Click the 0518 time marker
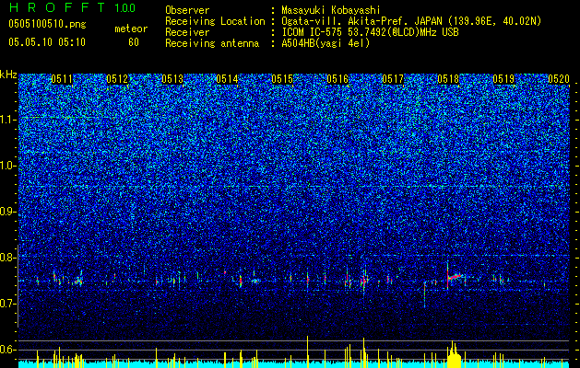The height and width of the screenshot is (368, 580). 448,79
